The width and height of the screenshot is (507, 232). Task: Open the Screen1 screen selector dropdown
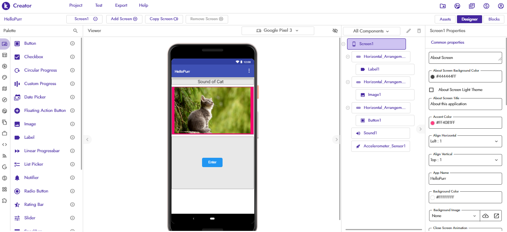(84, 19)
